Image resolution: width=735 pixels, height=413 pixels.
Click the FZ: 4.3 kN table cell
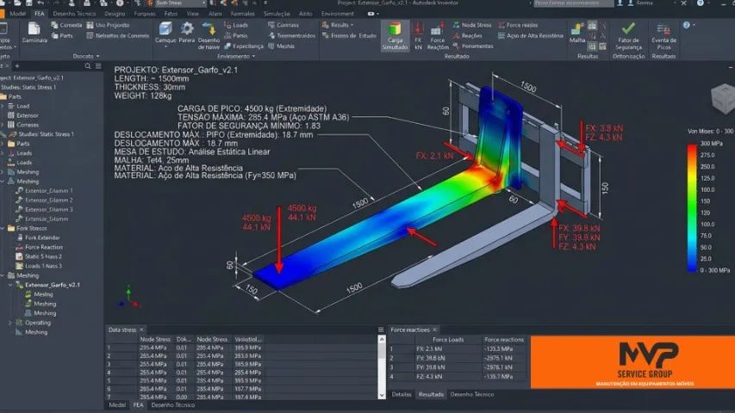click(x=448, y=377)
